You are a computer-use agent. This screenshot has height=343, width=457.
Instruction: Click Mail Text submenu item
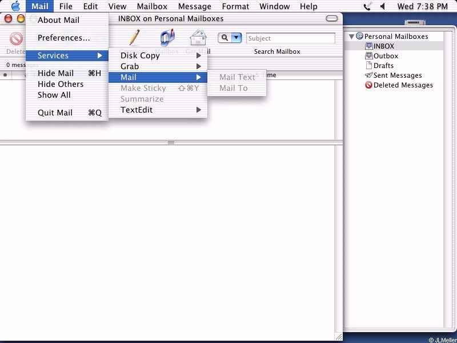[236, 77]
